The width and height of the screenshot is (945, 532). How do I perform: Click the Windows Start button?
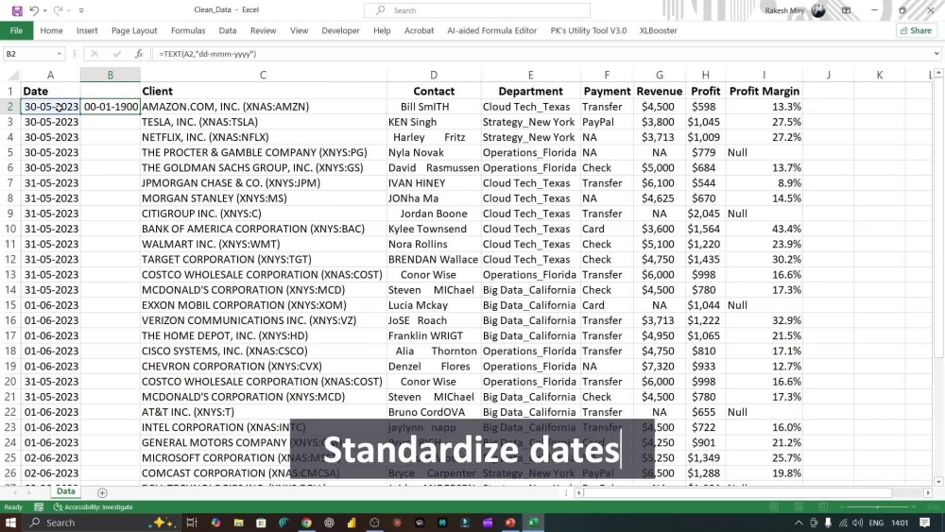tap(10, 523)
